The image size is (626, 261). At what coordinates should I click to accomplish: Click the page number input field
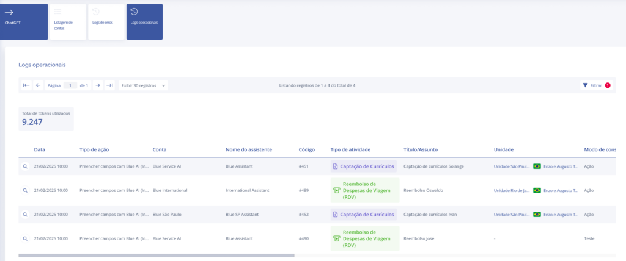click(x=70, y=85)
